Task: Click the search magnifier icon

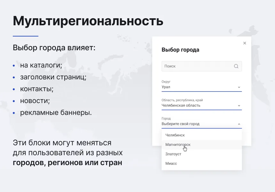Action: (x=236, y=66)
